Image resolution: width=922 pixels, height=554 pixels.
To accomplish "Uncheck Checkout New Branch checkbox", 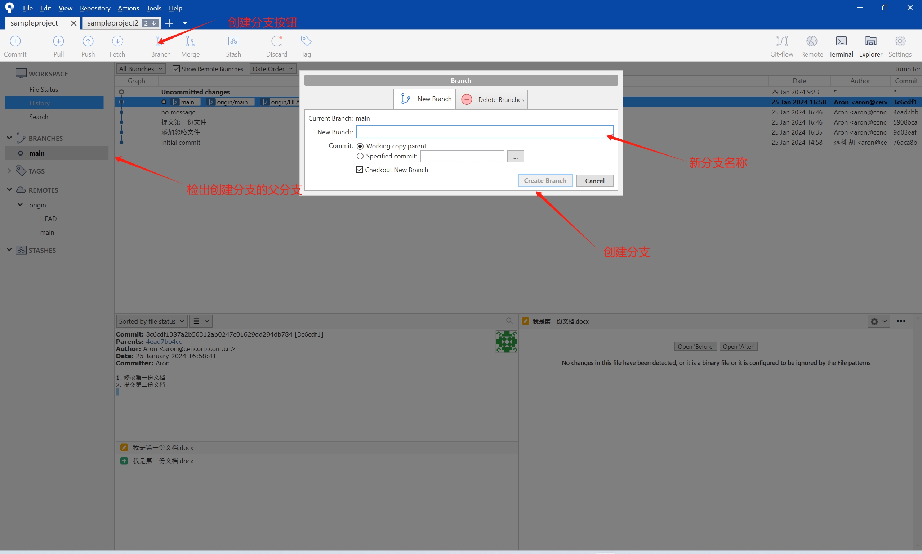I will tap(360, 170).
